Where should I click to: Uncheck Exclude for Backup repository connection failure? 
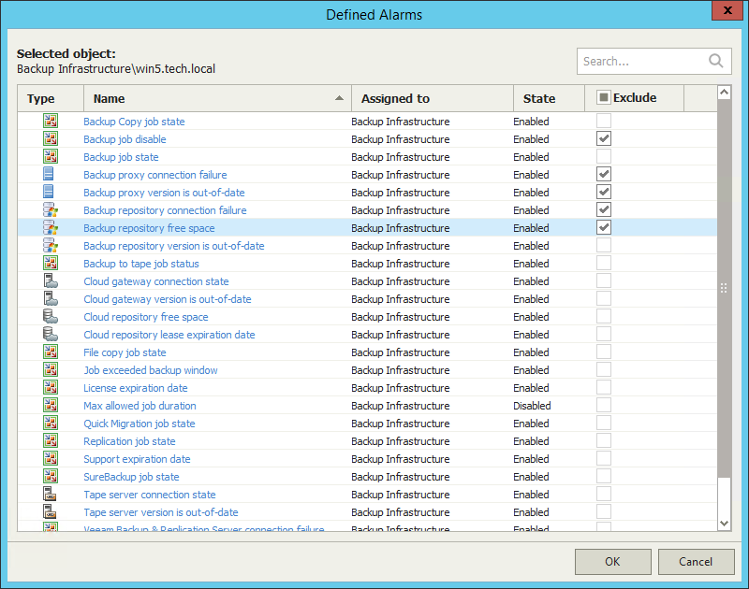click(x=604, y=209)
